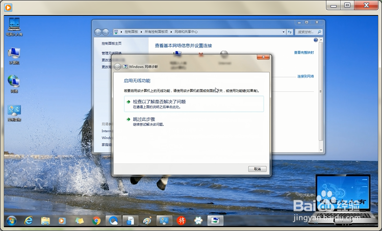Viewport: 382px width, 231px height.
Task: Launch Internet Explorer from the taskbar
Action: point(29,221)
